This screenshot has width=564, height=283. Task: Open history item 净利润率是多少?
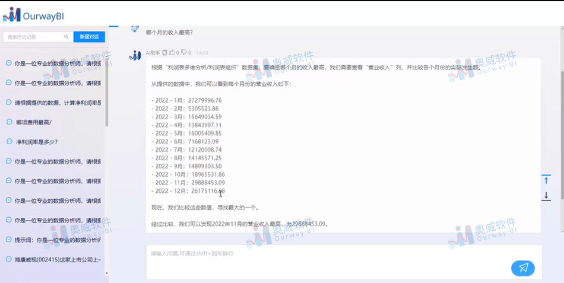coord(37,142)
